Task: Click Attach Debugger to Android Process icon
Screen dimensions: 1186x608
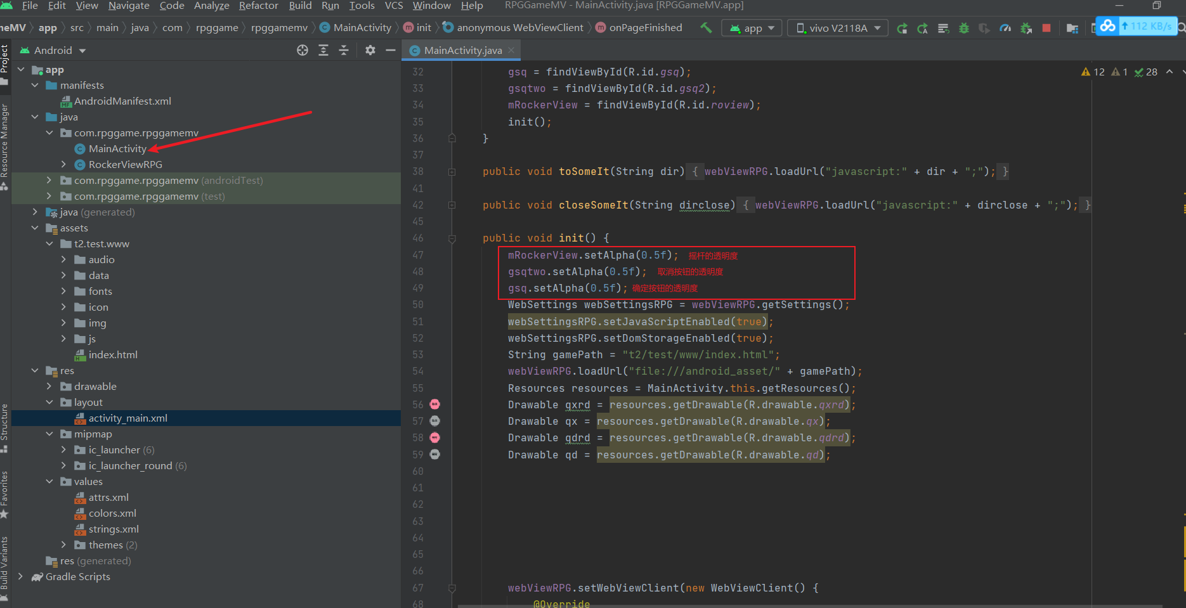Action: (1026, 28)
